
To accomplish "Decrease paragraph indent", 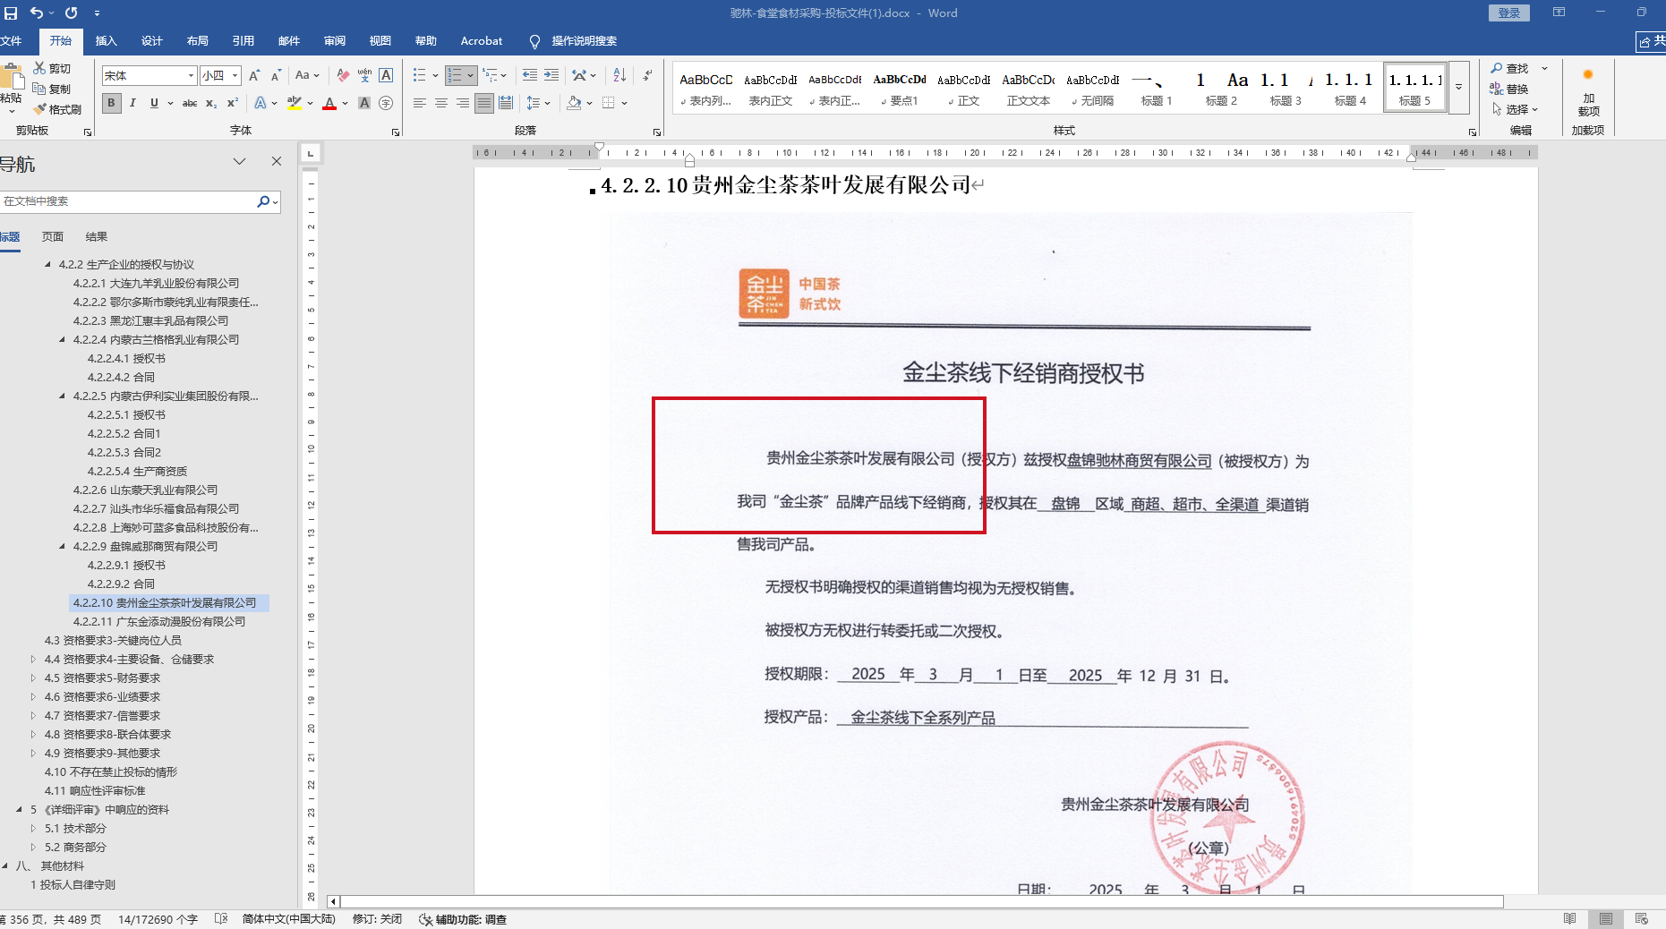I will 530,75.
